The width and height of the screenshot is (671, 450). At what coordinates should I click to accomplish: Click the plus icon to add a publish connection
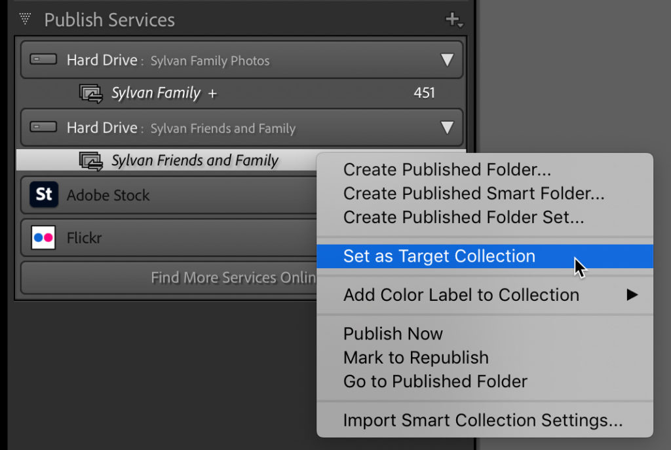tap(453, 18)
